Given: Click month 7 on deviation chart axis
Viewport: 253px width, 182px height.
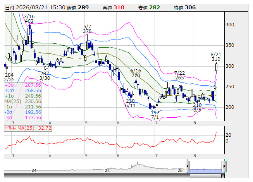Looking at the screenshot, I should pos(157,156).
